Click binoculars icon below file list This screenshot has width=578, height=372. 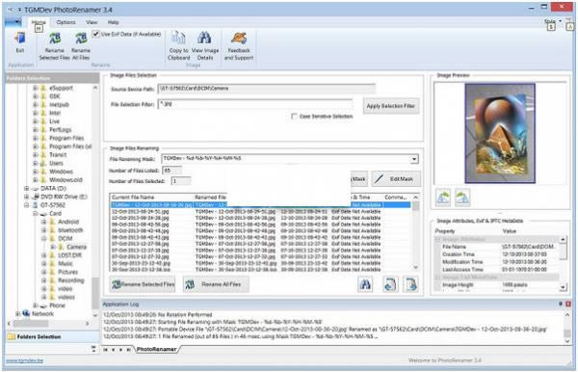pos(365,284)
